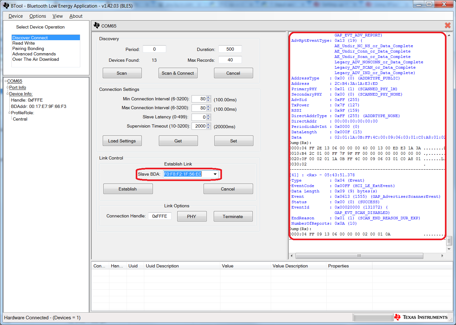Select Read Write operation

24,43
